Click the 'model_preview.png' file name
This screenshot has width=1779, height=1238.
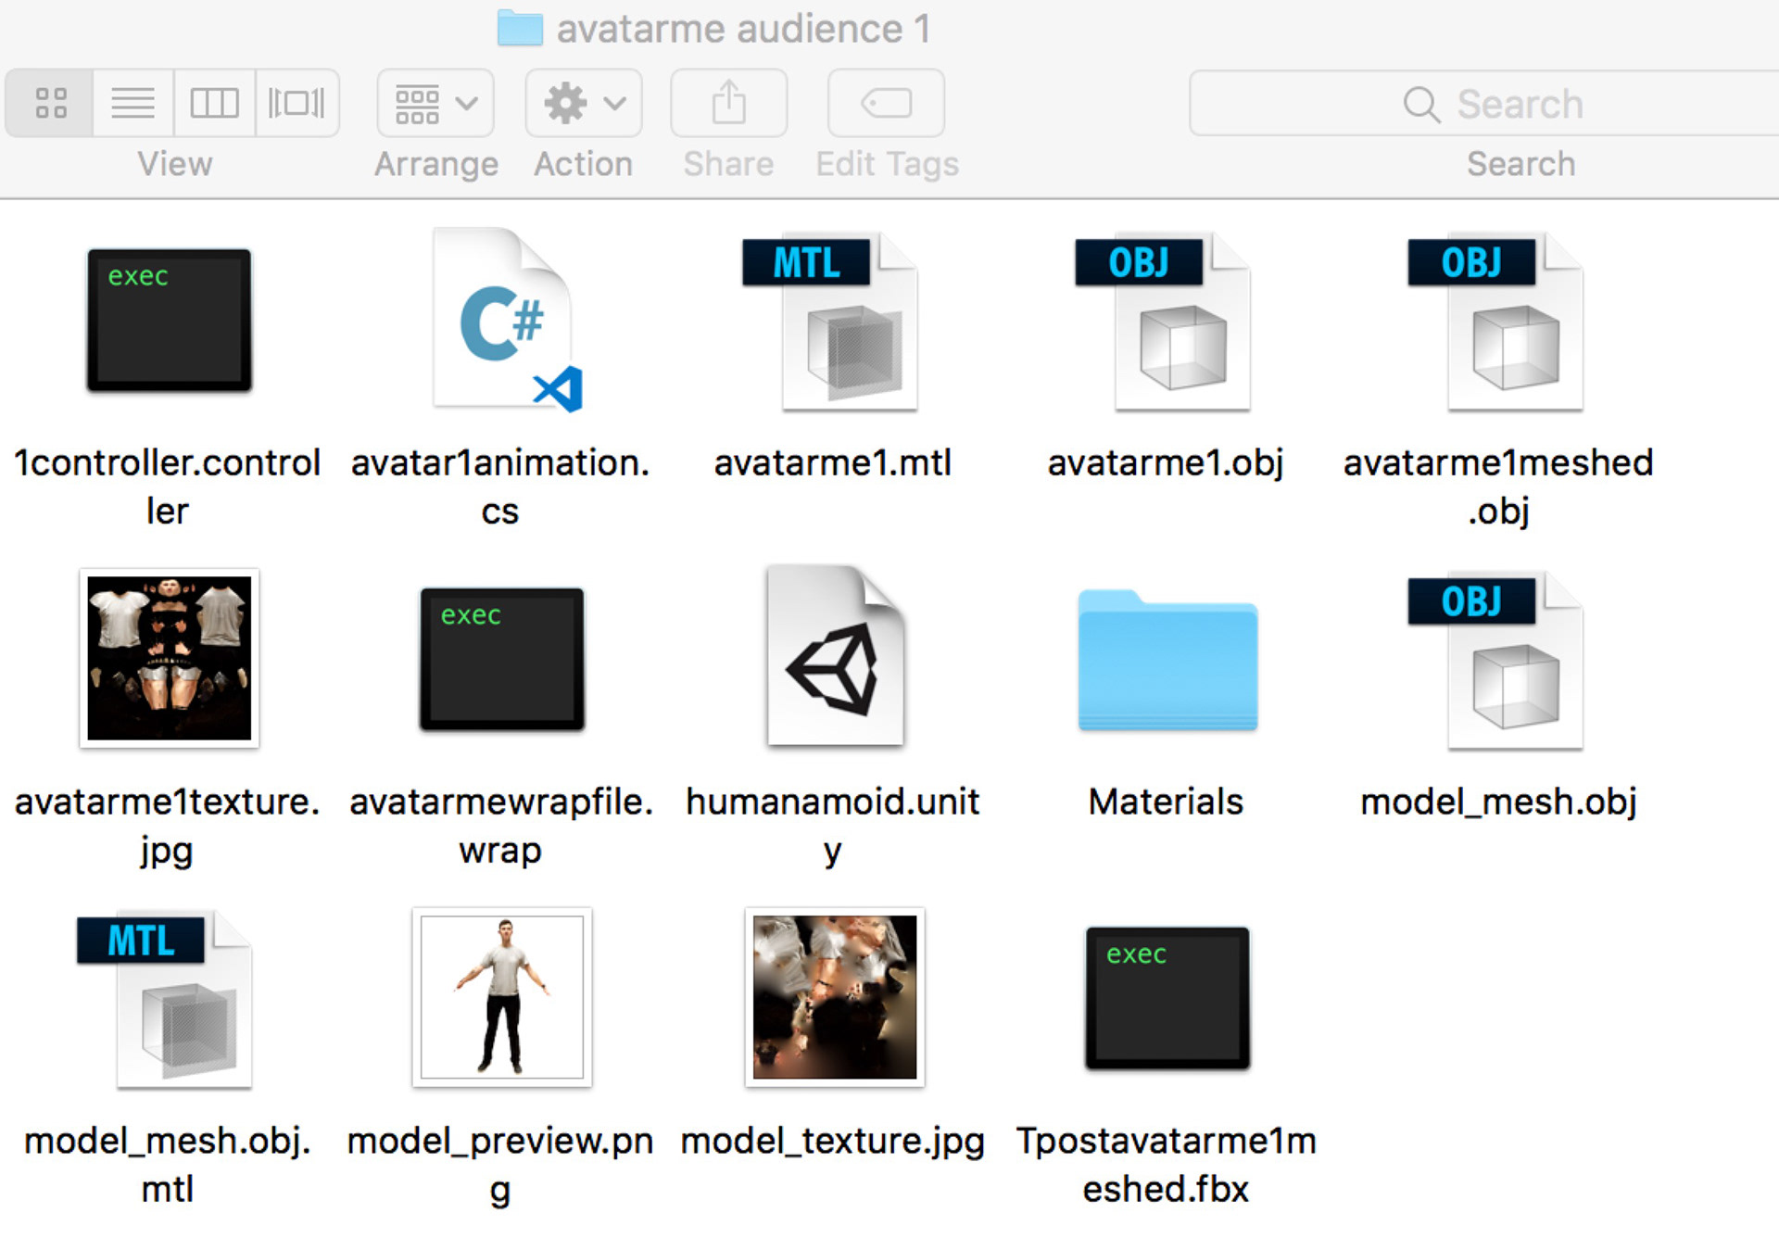click(x=500, y=1165)
